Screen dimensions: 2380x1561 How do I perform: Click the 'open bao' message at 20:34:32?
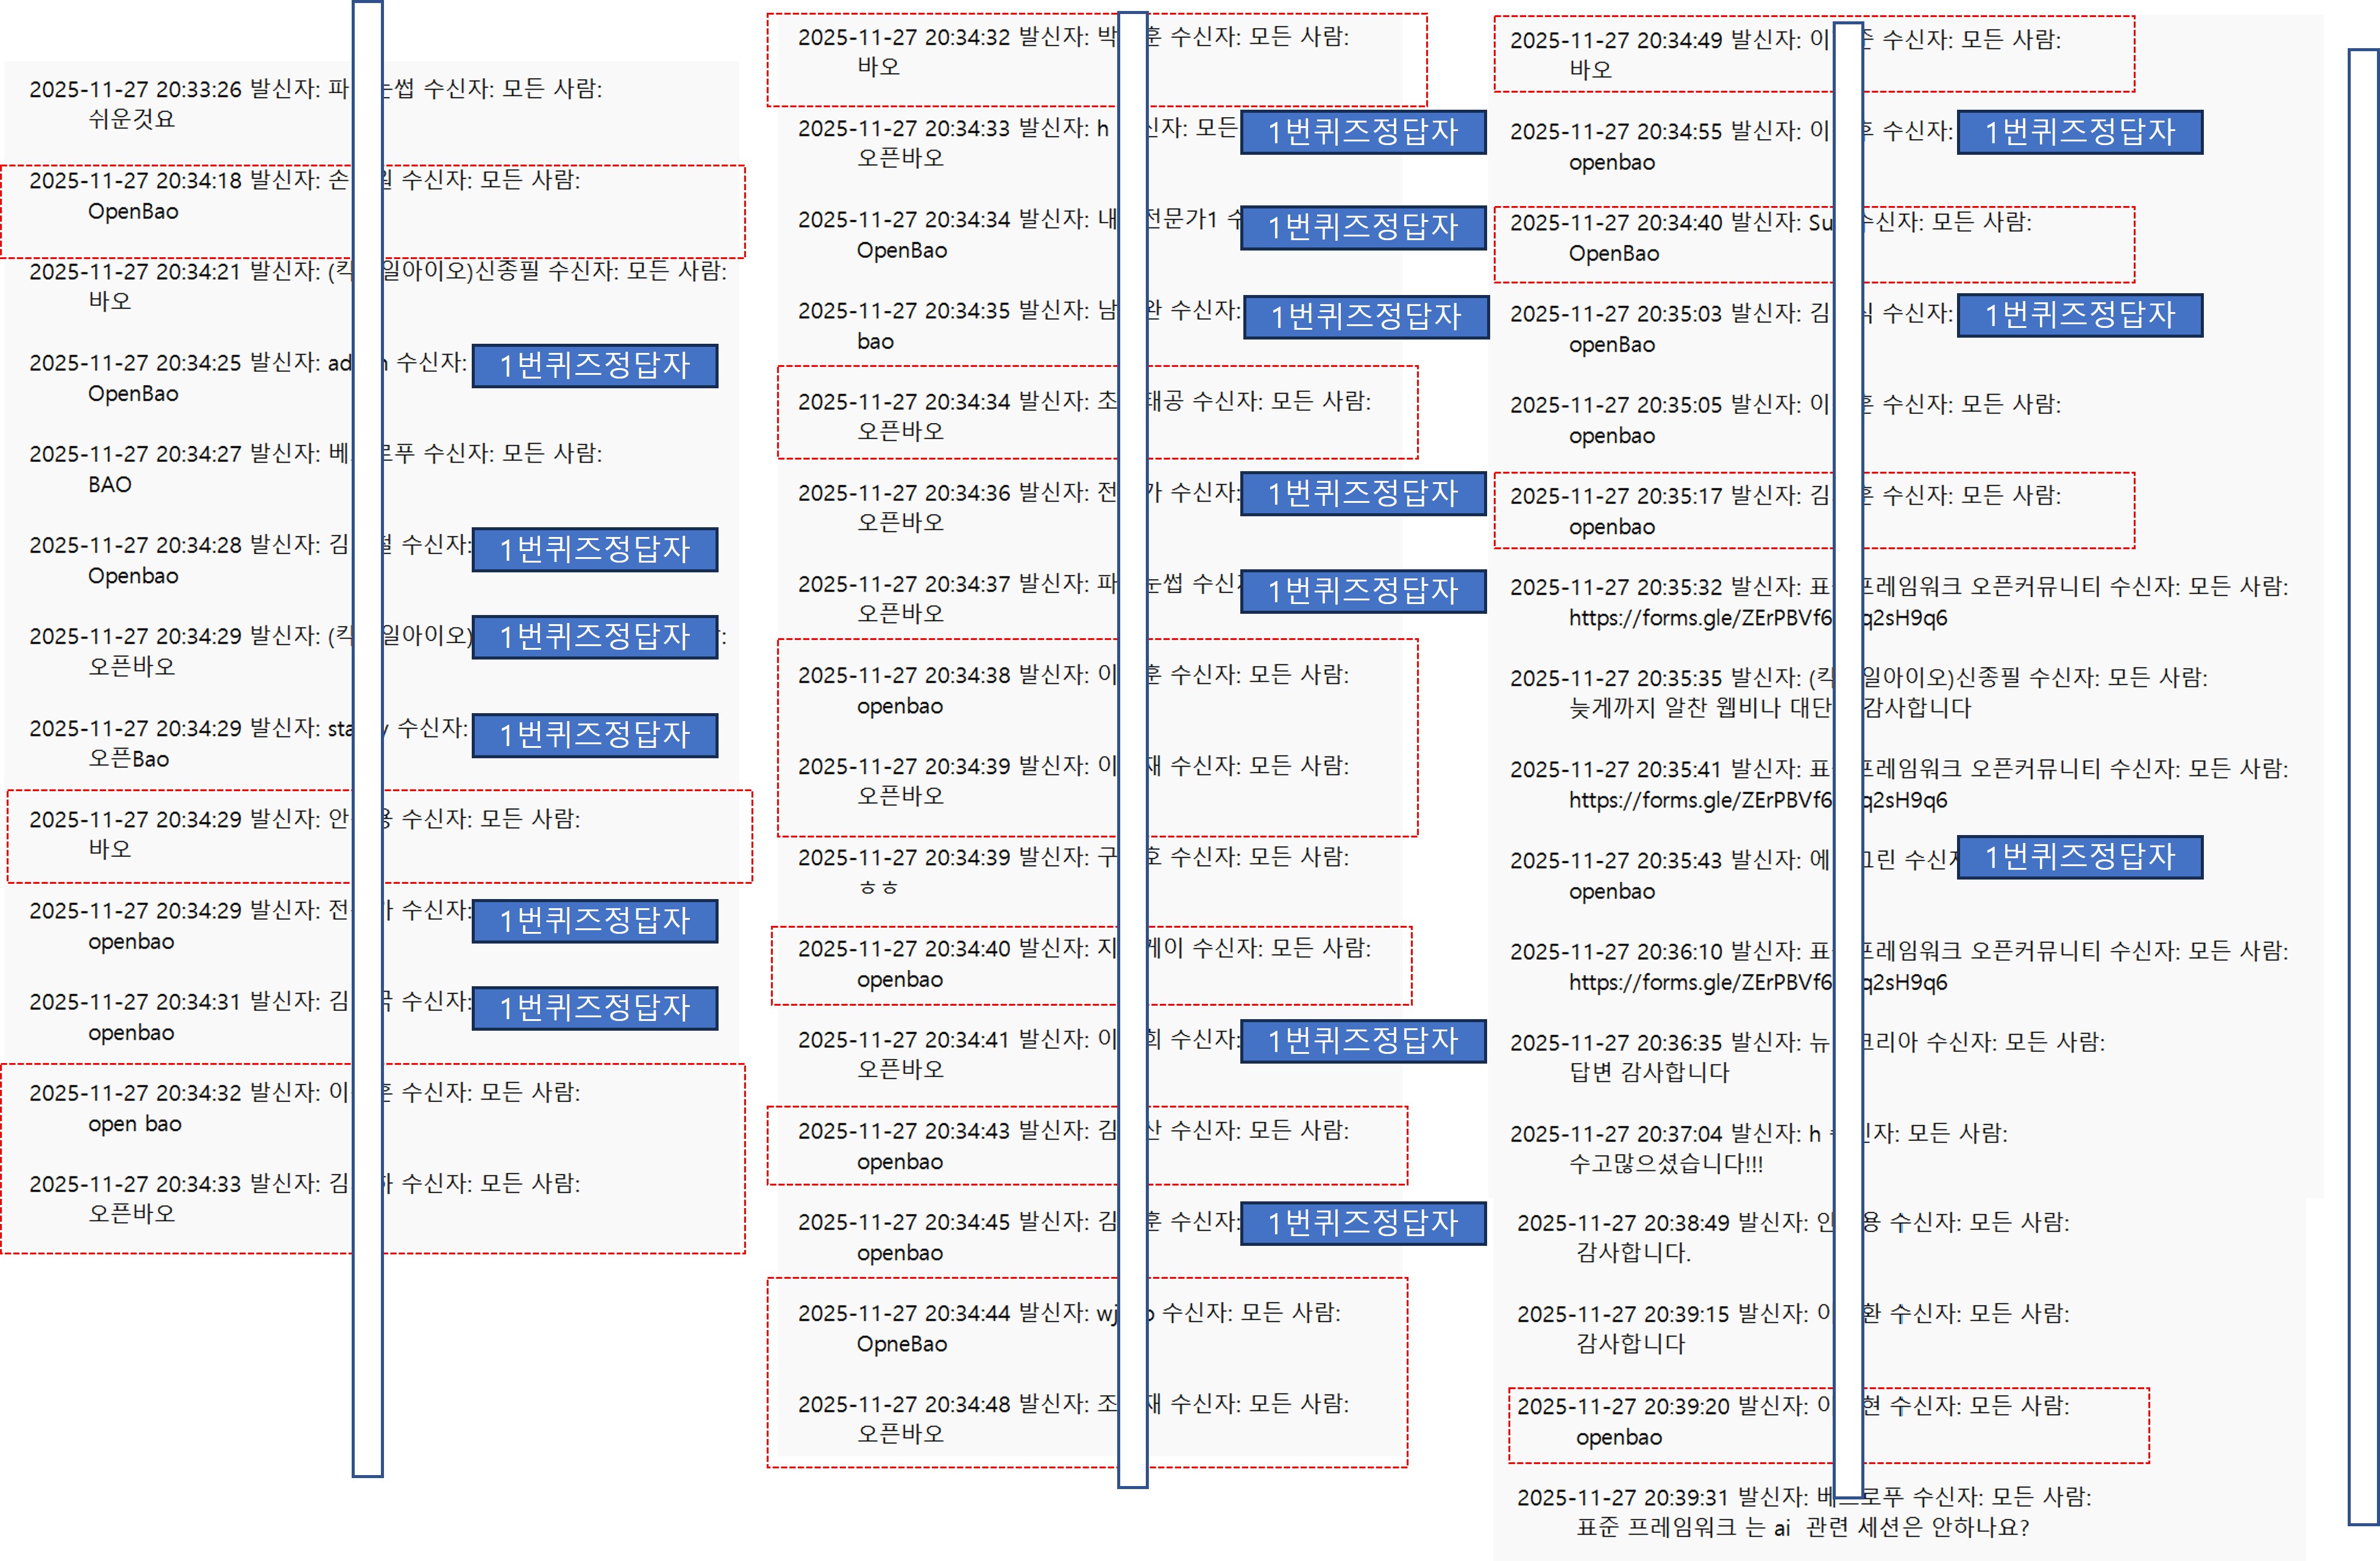pyautogui.click(x=134, y=1124)
